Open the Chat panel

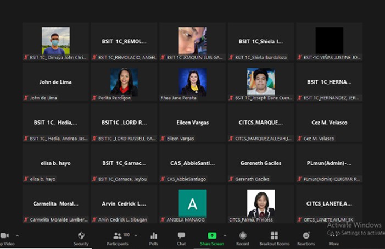point(181,237)
